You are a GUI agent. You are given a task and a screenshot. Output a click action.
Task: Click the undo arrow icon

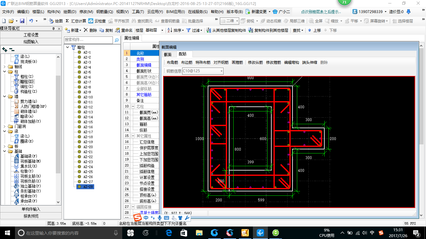point(31,21)
